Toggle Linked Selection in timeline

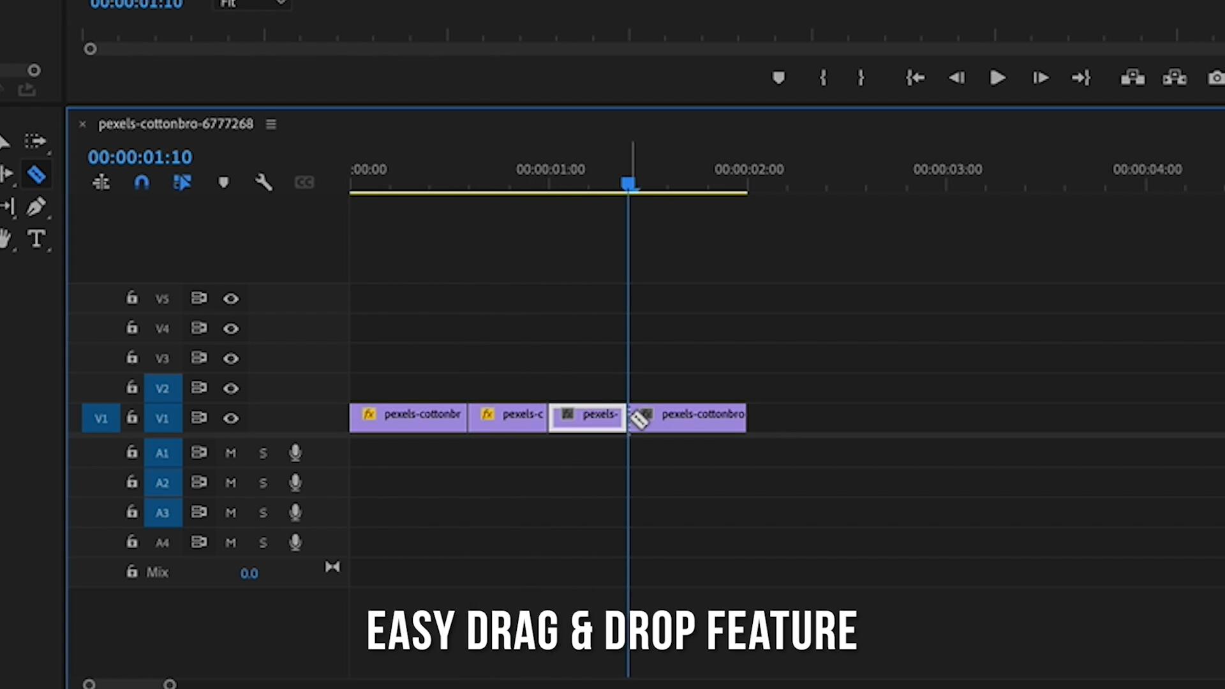coord(182,183)
